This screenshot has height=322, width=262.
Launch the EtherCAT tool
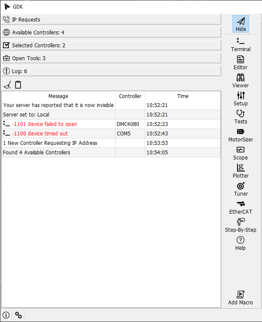(x=241, y=207)
